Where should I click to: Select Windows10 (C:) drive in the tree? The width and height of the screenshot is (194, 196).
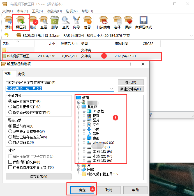pos(103,143)
